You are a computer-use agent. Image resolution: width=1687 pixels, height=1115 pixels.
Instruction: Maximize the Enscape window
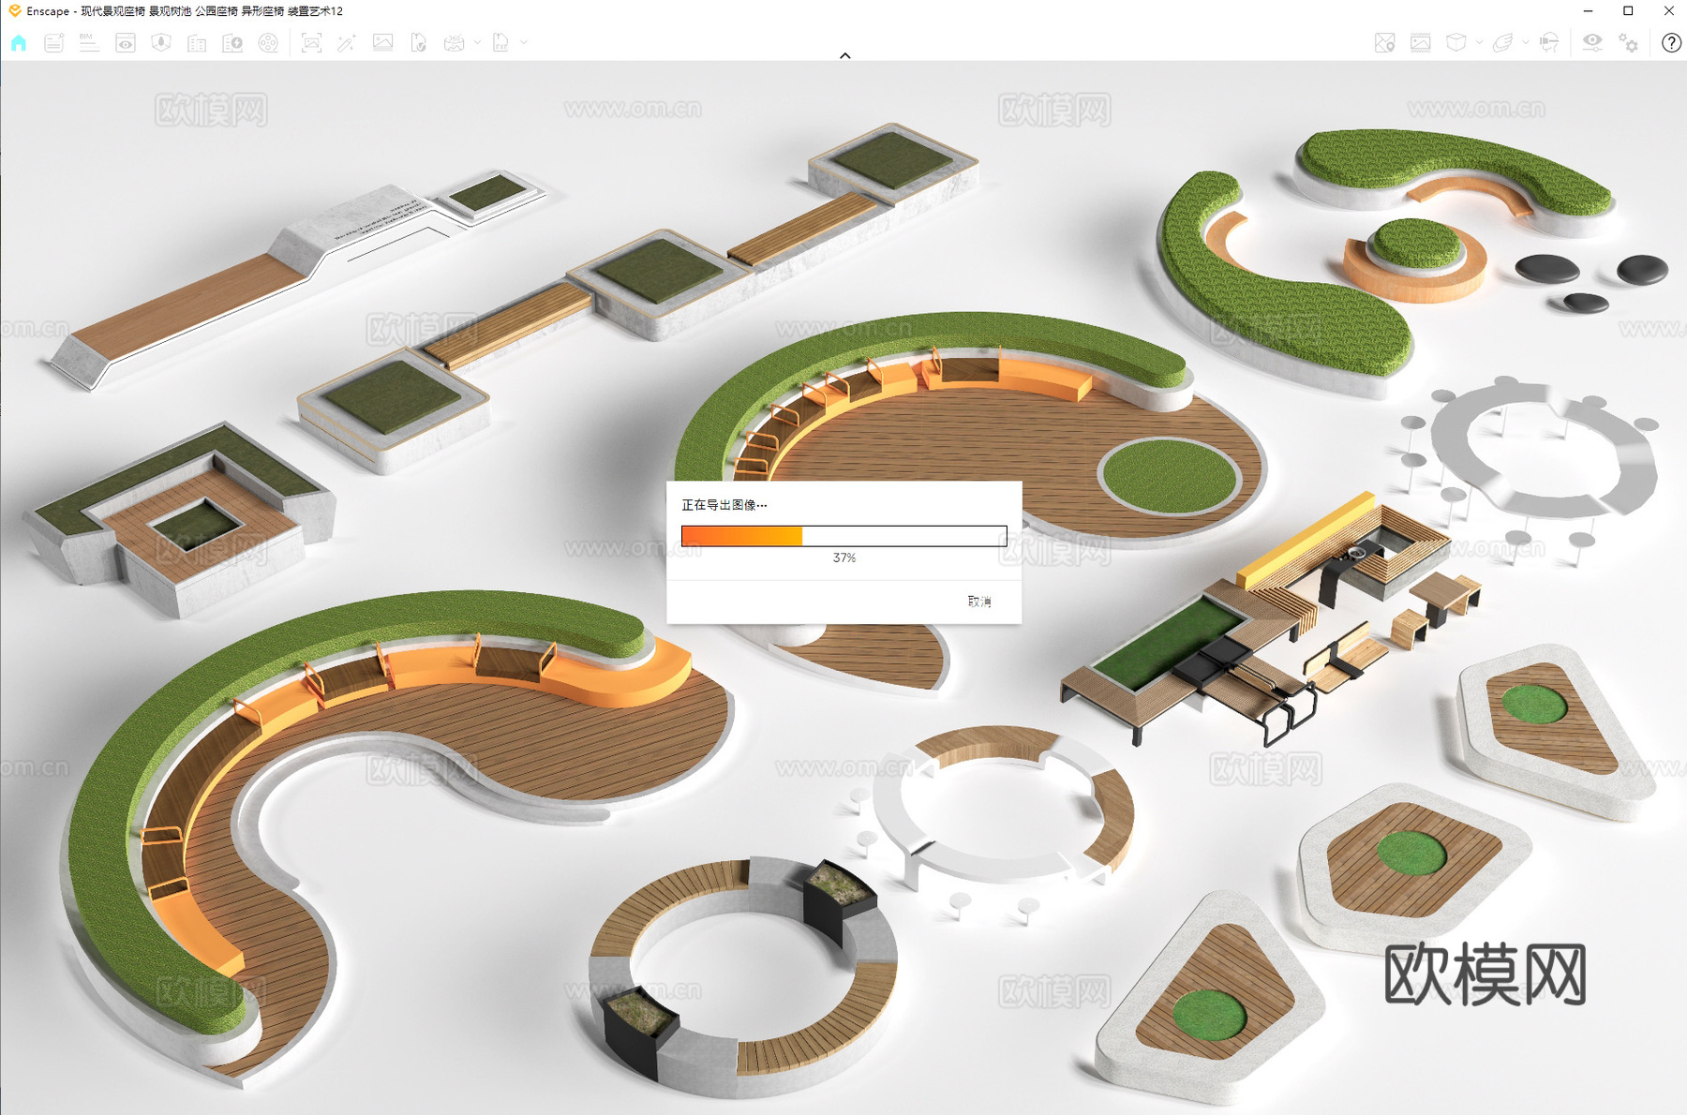(x=1628, y=11)
